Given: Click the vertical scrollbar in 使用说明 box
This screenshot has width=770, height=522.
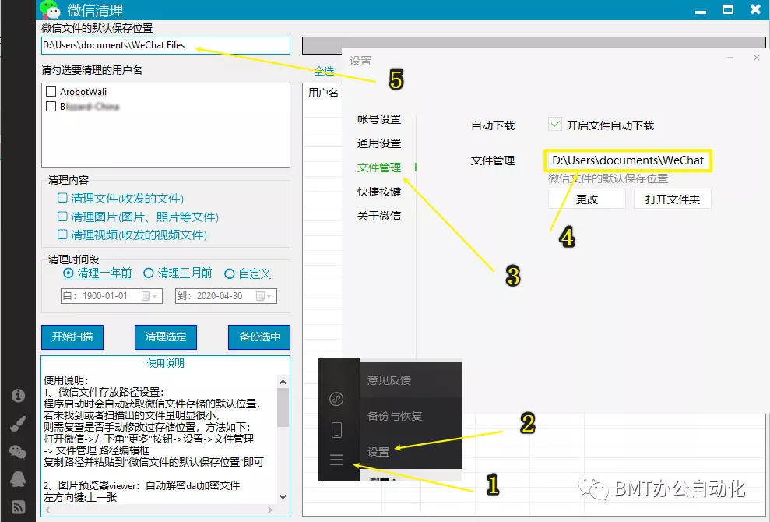Looking at the screenshot, I should [283, 406].
